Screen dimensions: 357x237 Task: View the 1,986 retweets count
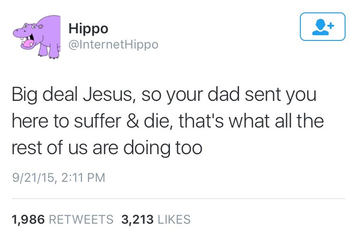coord(28,219)
